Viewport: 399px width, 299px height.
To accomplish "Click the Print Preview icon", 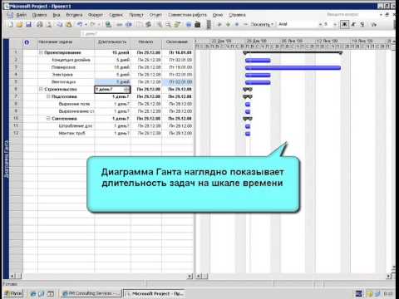I will (x=49, y=25).
